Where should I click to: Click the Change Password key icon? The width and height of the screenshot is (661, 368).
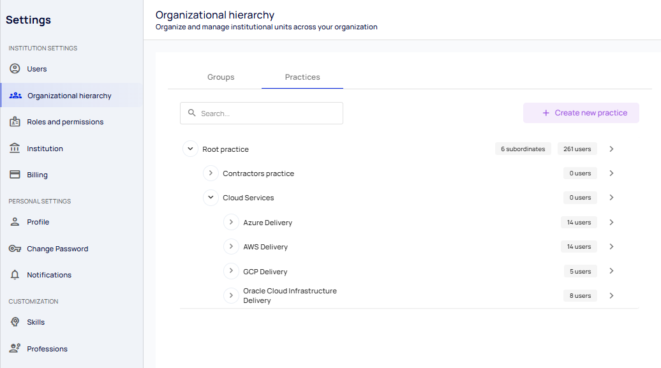tap(15, 249)
